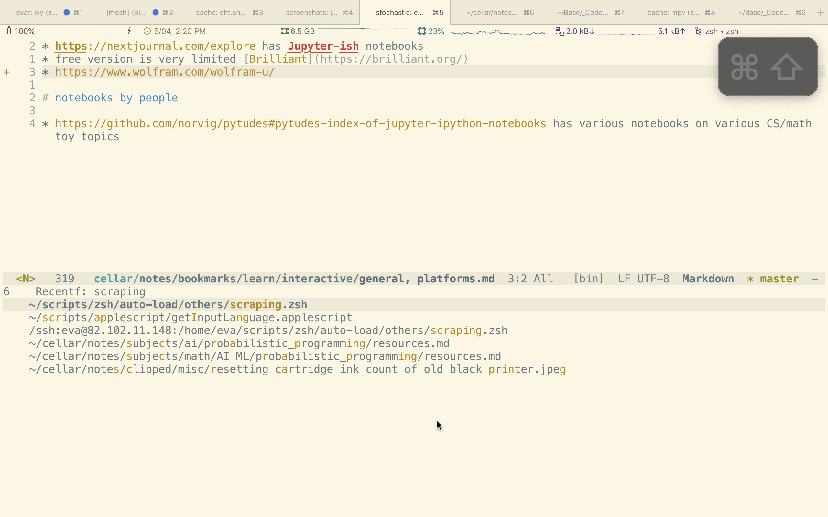The width and height of the screenshot is (828, 517).
Task: Click the clock icon next to 5/04
Action: coord(147,31)
